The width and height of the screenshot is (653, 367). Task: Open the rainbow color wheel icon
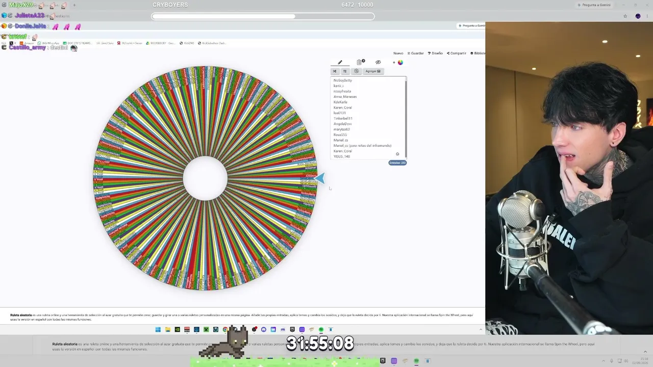(x=400, y=62)
